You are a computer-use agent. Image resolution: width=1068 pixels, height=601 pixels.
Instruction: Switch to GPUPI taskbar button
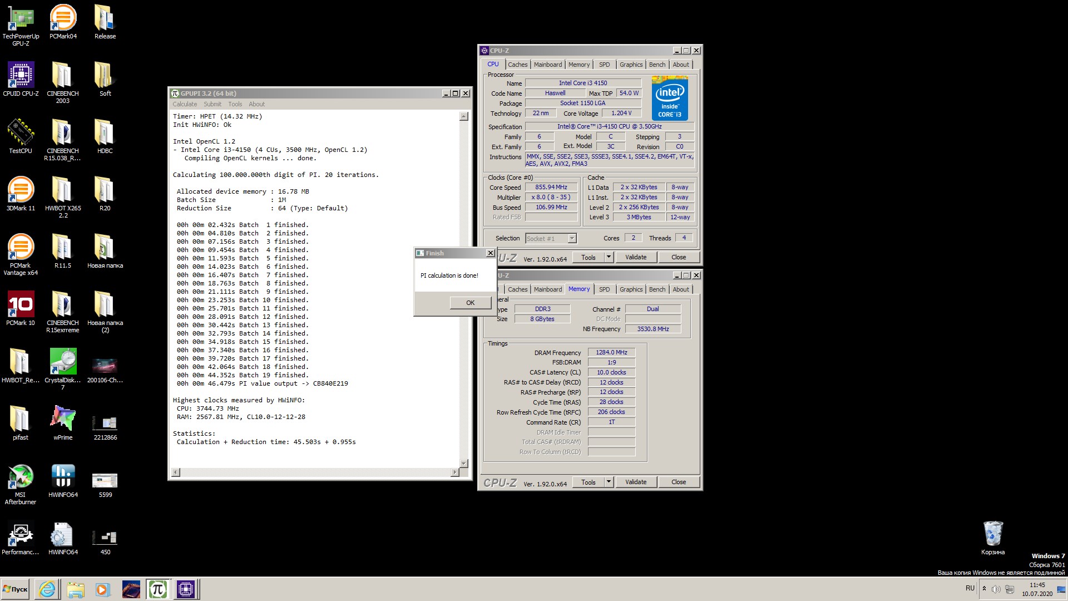(x=158, y=589)
